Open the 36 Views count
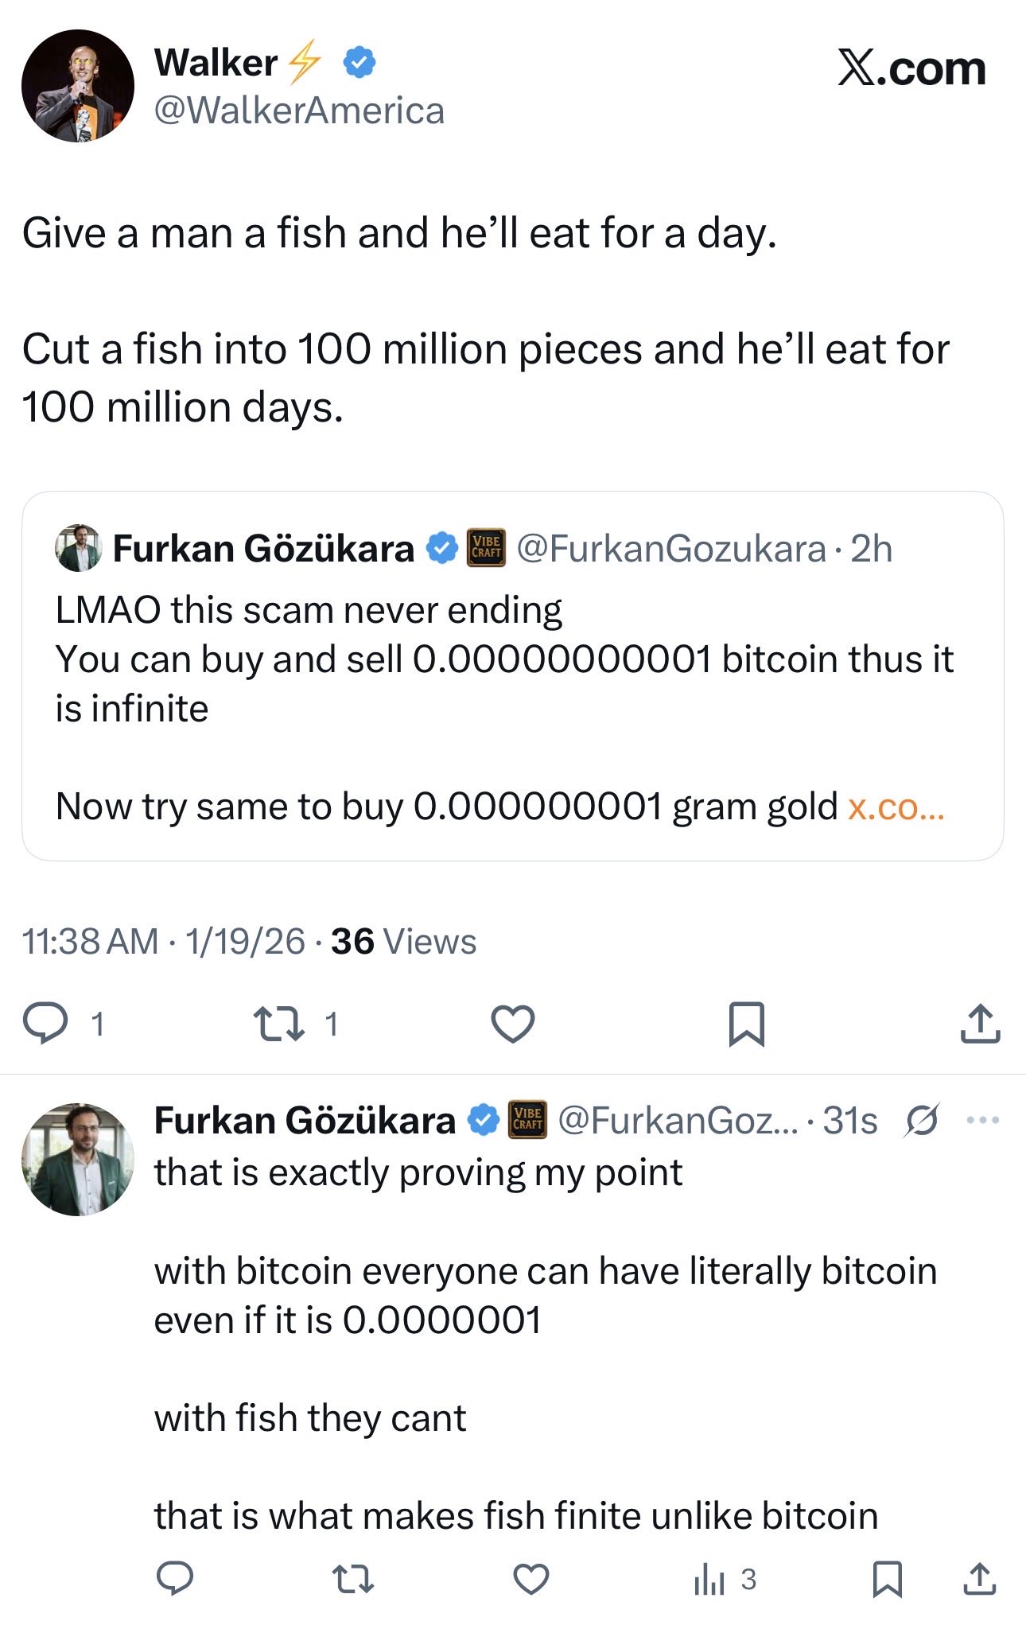This screenshot has height=1629, width=1026. [403, 941]
